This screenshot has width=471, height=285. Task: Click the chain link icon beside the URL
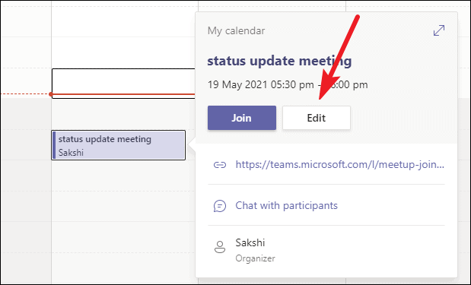pos(220,165)
